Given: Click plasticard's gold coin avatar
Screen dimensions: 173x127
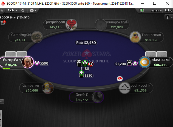Looking at the screenshot, I should 144,62.
